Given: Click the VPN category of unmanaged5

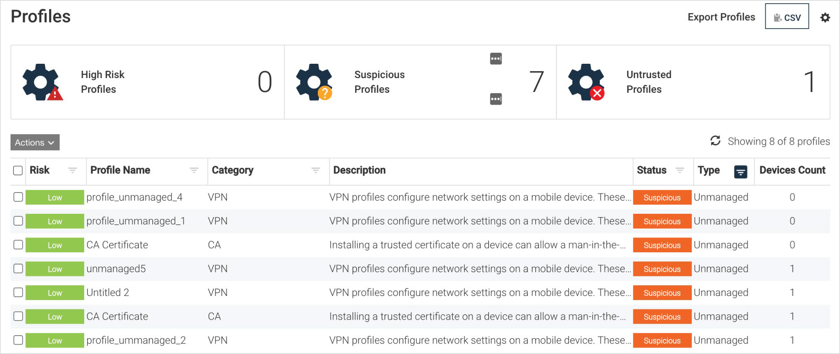Looking at the screenshot, I should 217,269.
